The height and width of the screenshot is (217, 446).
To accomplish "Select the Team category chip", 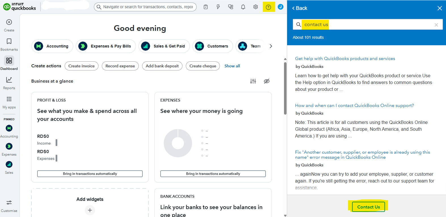I will coord(251,46).
